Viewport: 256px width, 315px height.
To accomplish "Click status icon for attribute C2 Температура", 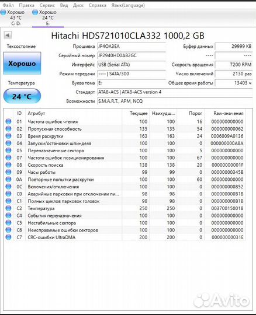I will click(x=8, y=208).
